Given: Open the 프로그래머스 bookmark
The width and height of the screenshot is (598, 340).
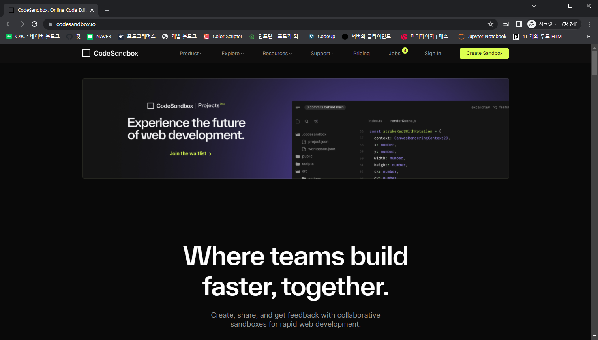Looking at the screenshot, I should (137, 36).
